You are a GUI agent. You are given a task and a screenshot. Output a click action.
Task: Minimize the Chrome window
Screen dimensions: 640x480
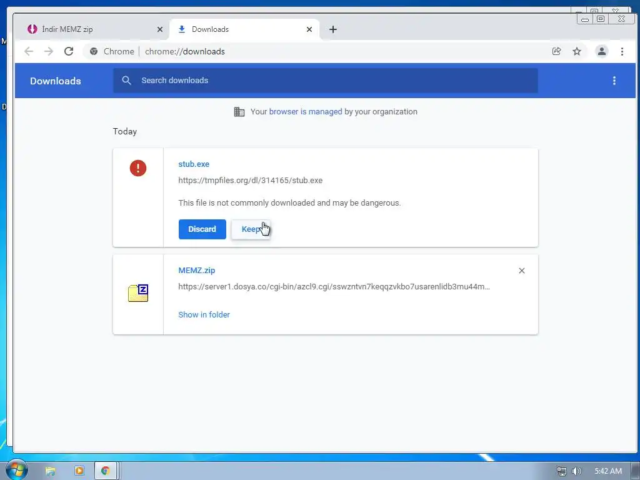pos(585,19)
